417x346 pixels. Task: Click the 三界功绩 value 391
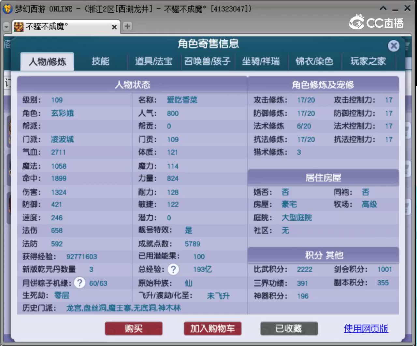click(302, 283)
